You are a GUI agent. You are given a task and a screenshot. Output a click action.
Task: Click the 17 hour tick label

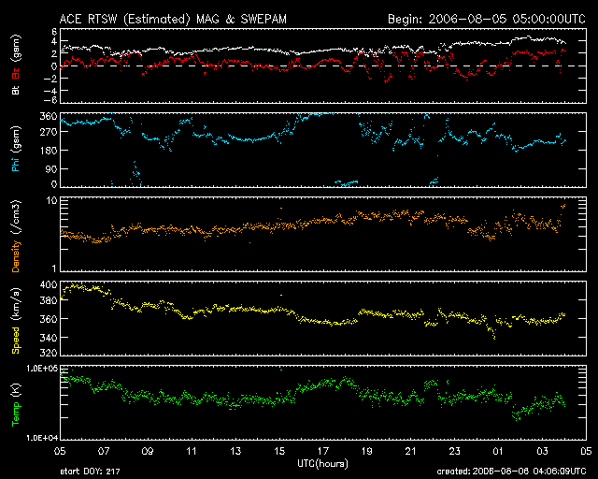pos(323,452)
